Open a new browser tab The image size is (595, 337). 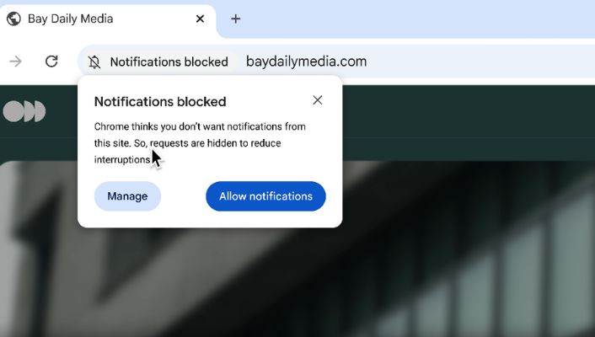click(x=236, y=19)
